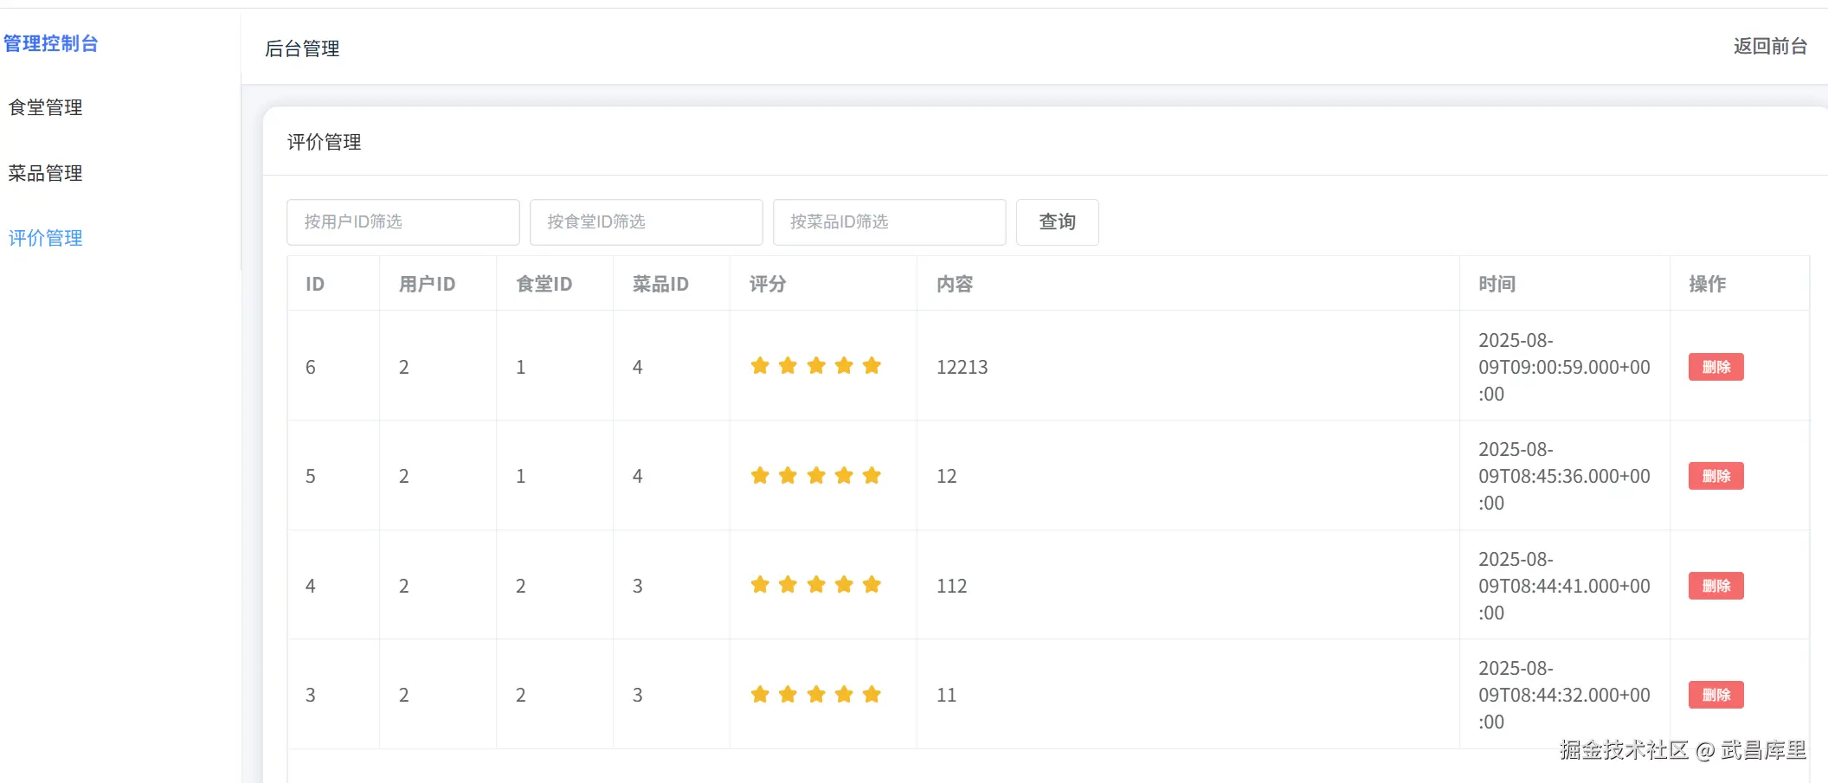
Task: Delete the review with ID 6
Action: tap(1715, 367)
